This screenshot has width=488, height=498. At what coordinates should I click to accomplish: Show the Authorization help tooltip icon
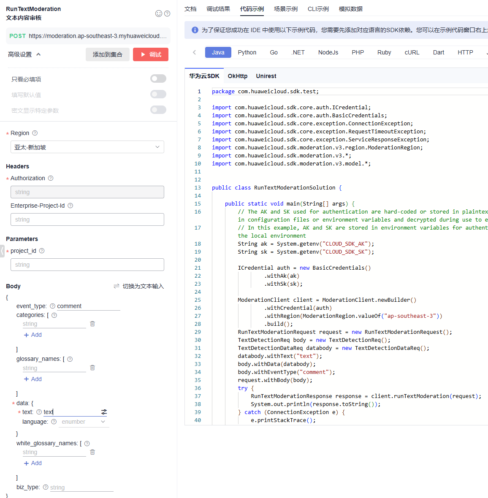coord(51,178)
